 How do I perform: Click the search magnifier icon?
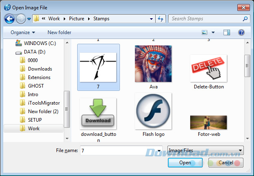(x=245, y=19)
